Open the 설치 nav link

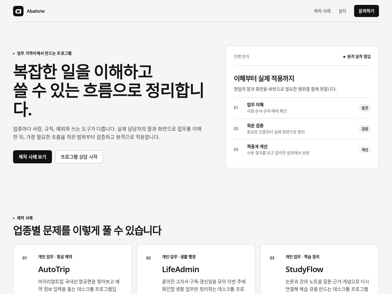[342, 11]
